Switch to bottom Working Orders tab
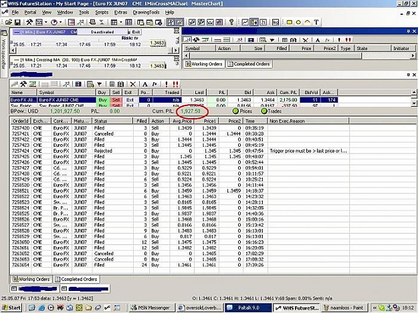Screen dimensions: 418x313 point(31,279)
